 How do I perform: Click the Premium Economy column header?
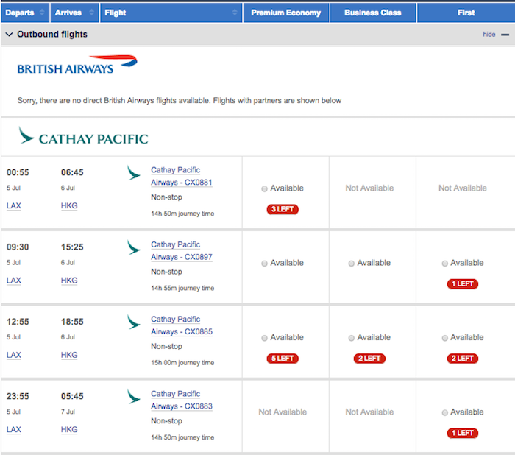click(x=285, y=13)
